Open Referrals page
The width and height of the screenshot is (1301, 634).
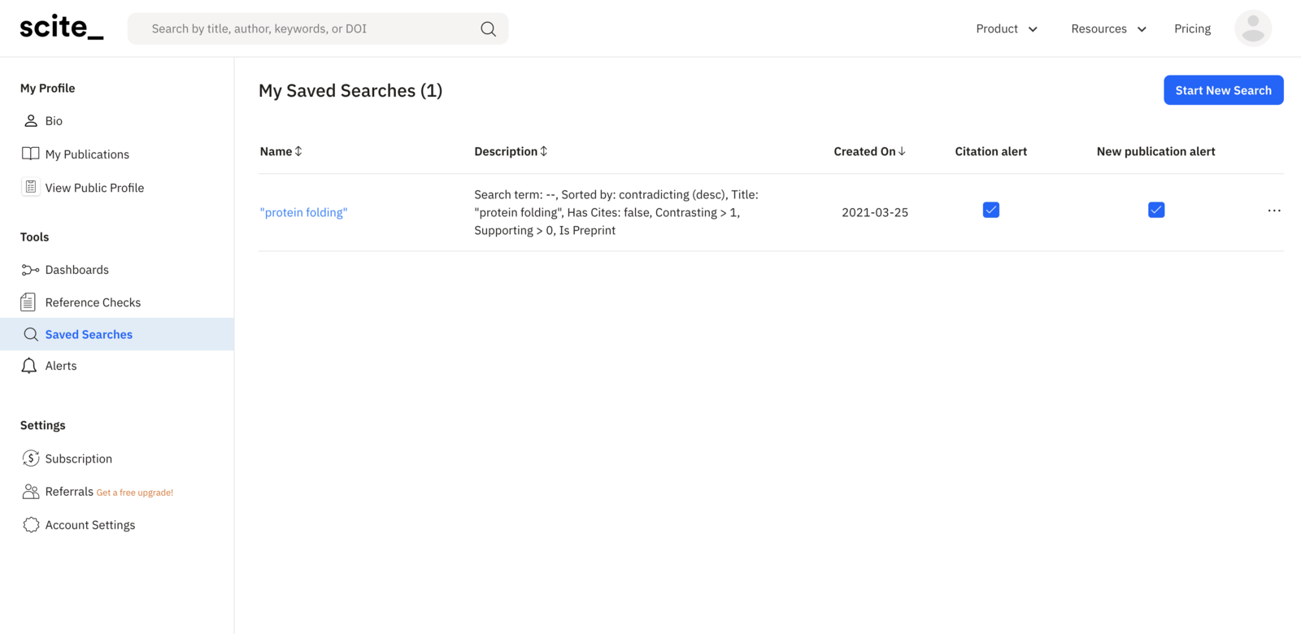[69, 492]
